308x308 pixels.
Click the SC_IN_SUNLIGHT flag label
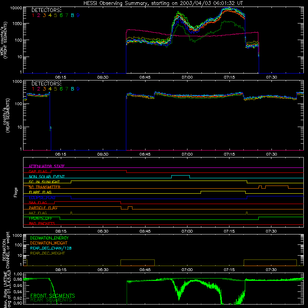click(44, 182)
